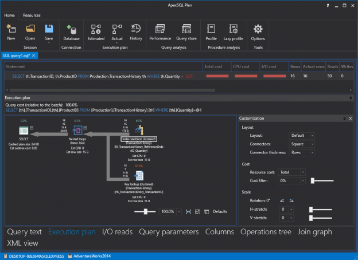Image resolution: width=358 pixels, height=260 pixels.
Task: Open the Performance query analysis
Action: pos(160,29)
